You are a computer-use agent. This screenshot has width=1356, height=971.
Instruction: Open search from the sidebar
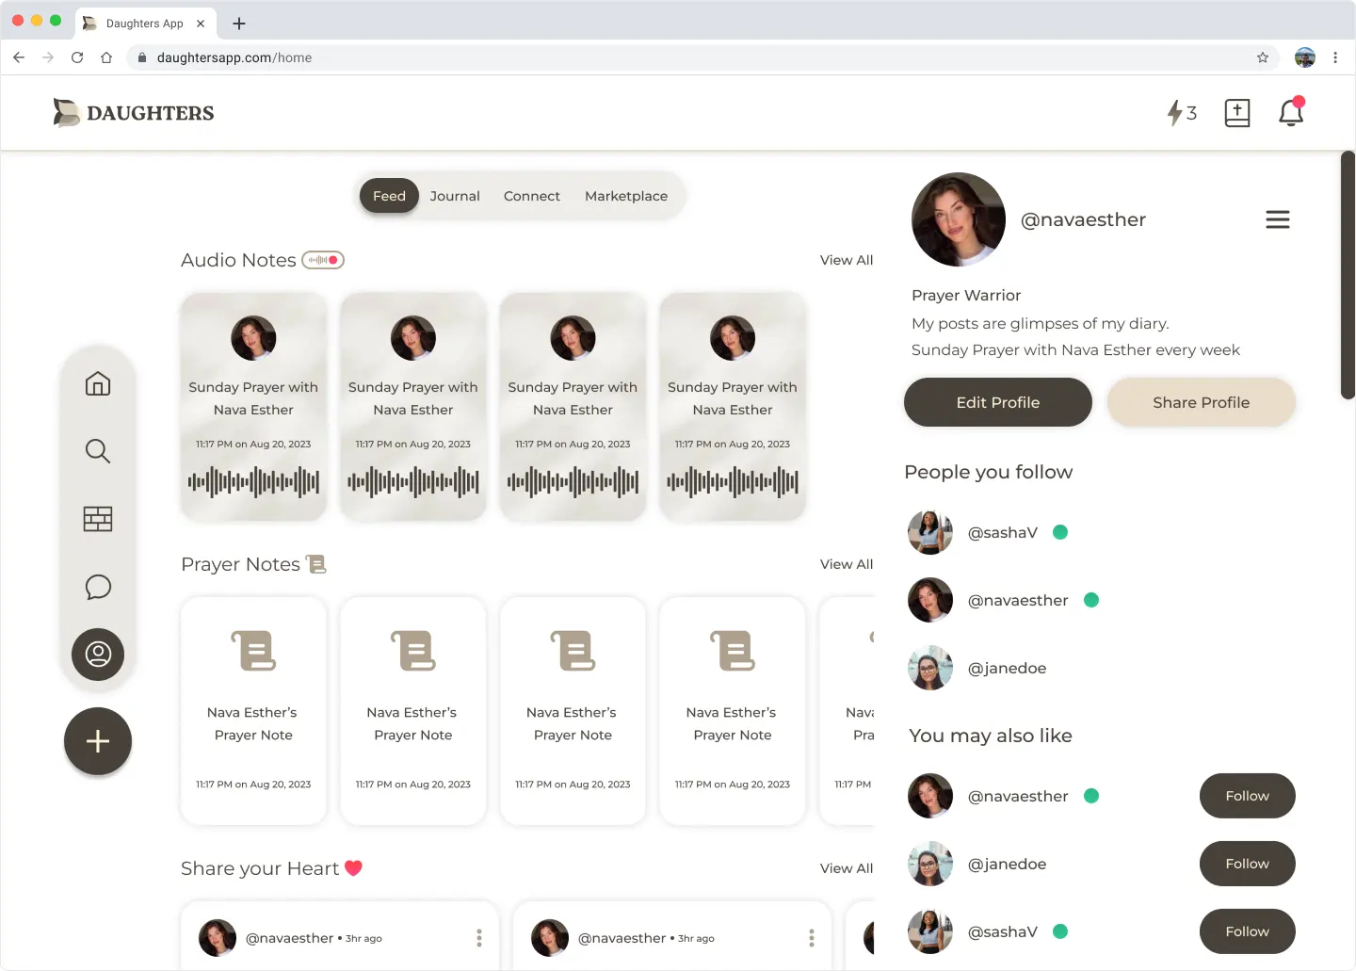(98, 451)
